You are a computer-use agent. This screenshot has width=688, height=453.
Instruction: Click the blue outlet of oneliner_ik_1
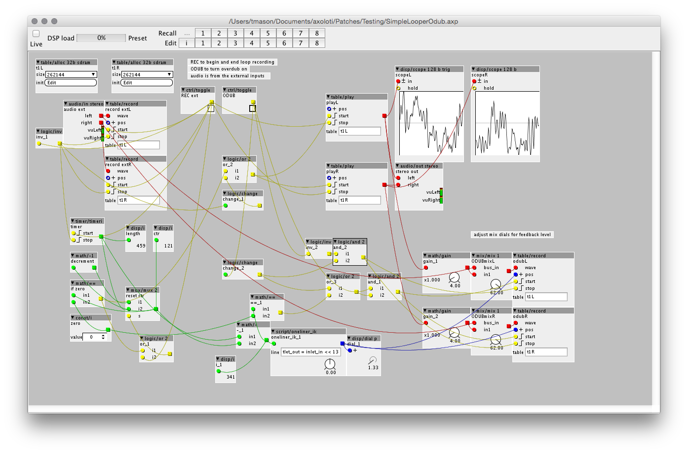343,344
